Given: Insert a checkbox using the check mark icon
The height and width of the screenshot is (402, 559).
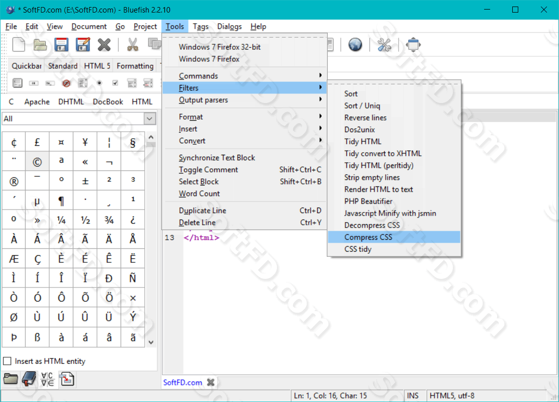Looking at the screenshot, I should pyautogui.click(x=115, y=83).
